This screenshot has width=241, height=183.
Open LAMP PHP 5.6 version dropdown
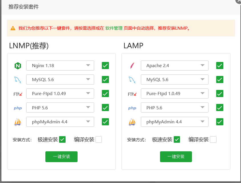pos(175,108)
